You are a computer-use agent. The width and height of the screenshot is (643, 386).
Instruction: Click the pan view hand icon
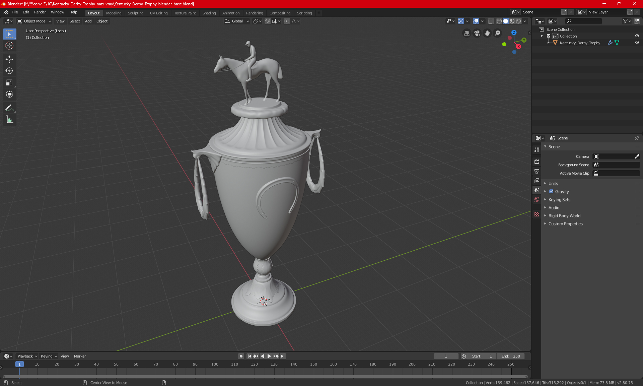pyautogui.click(x=487, y=33)
